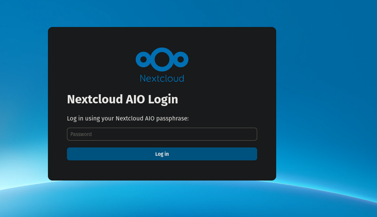
Task: Click the passphrase instruction label text
Action: click(127, 119)
